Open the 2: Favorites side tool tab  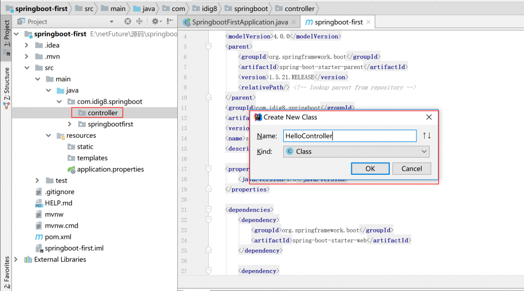pos(6,273)
